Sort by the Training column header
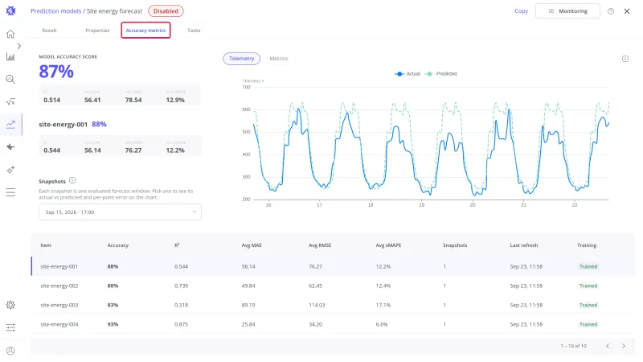 coord(587,245)
